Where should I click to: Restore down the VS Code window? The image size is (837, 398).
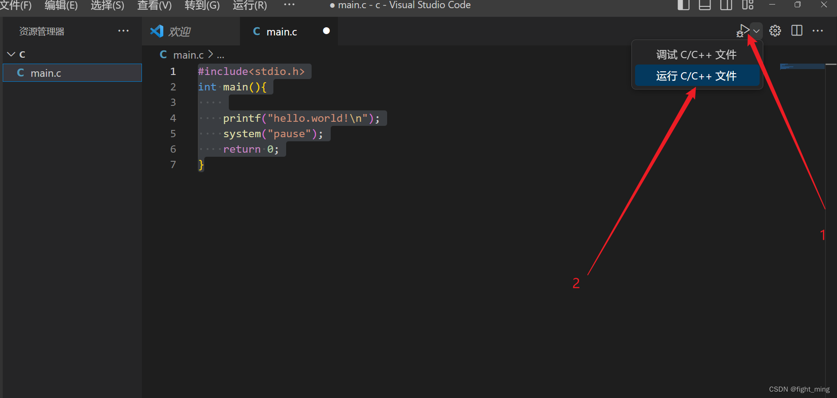pyautogui.click(x=797, y=5)
